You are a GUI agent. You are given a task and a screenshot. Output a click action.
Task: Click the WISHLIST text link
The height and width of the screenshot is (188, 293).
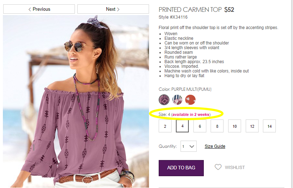[235, 168]
